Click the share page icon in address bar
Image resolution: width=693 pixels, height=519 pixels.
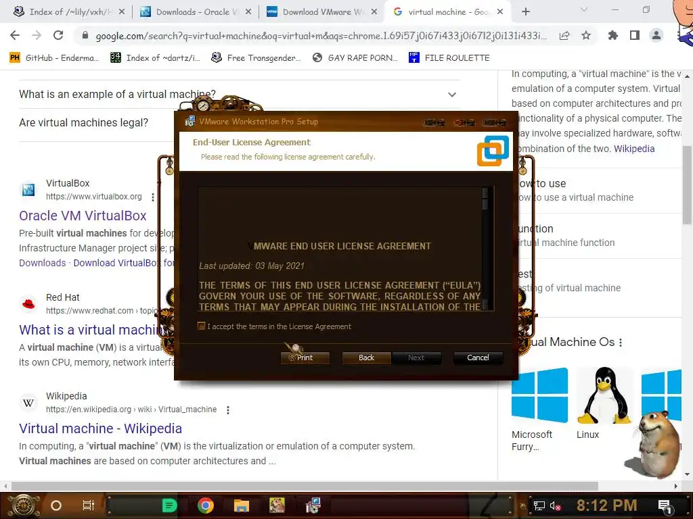564,35
